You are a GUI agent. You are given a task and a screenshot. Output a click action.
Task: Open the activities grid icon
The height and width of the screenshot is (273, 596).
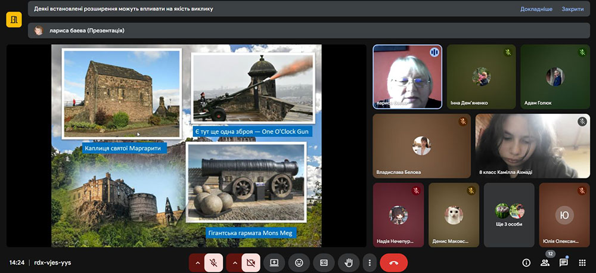tap(582, 262)
